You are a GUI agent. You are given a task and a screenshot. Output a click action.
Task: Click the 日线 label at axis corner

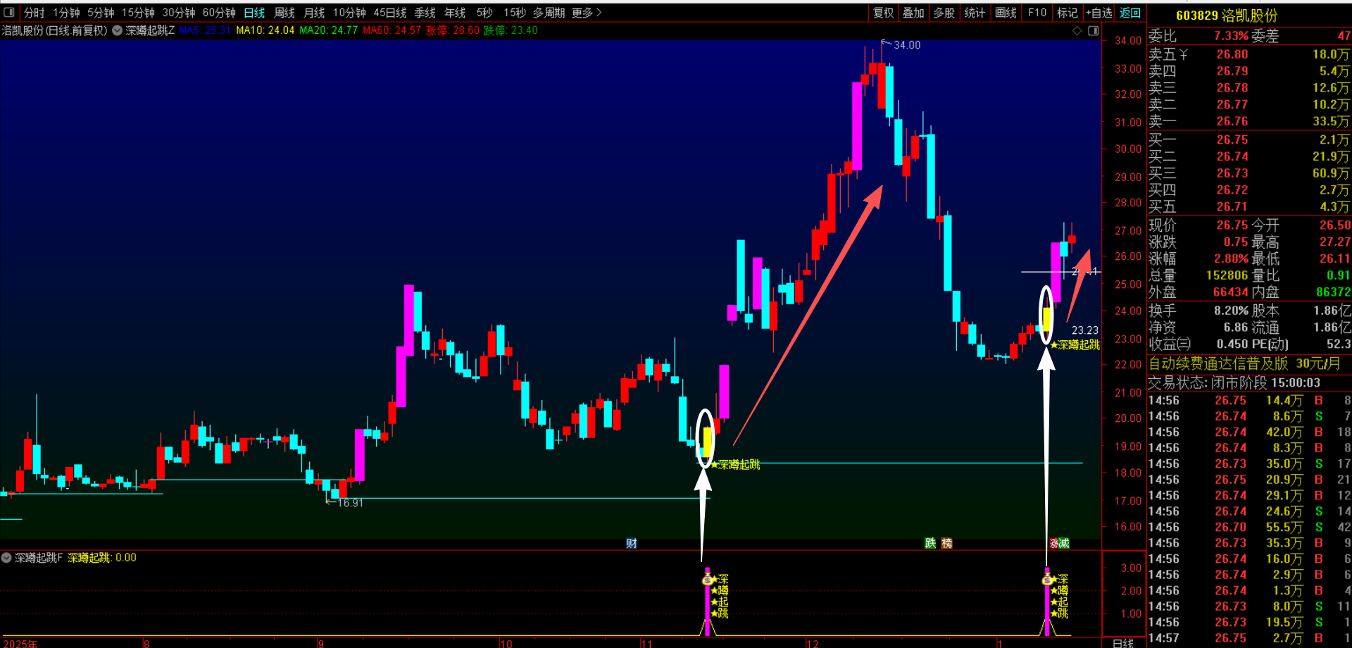click(1123, 642)
